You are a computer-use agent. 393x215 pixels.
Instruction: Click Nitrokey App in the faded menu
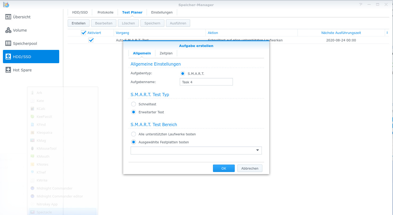[x=62, y=204]
